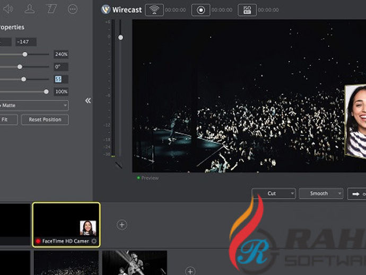Image resolution: width=366 pixels, height=275 pixels.
Task: Click the 240% value field
Action: point(61,54)
